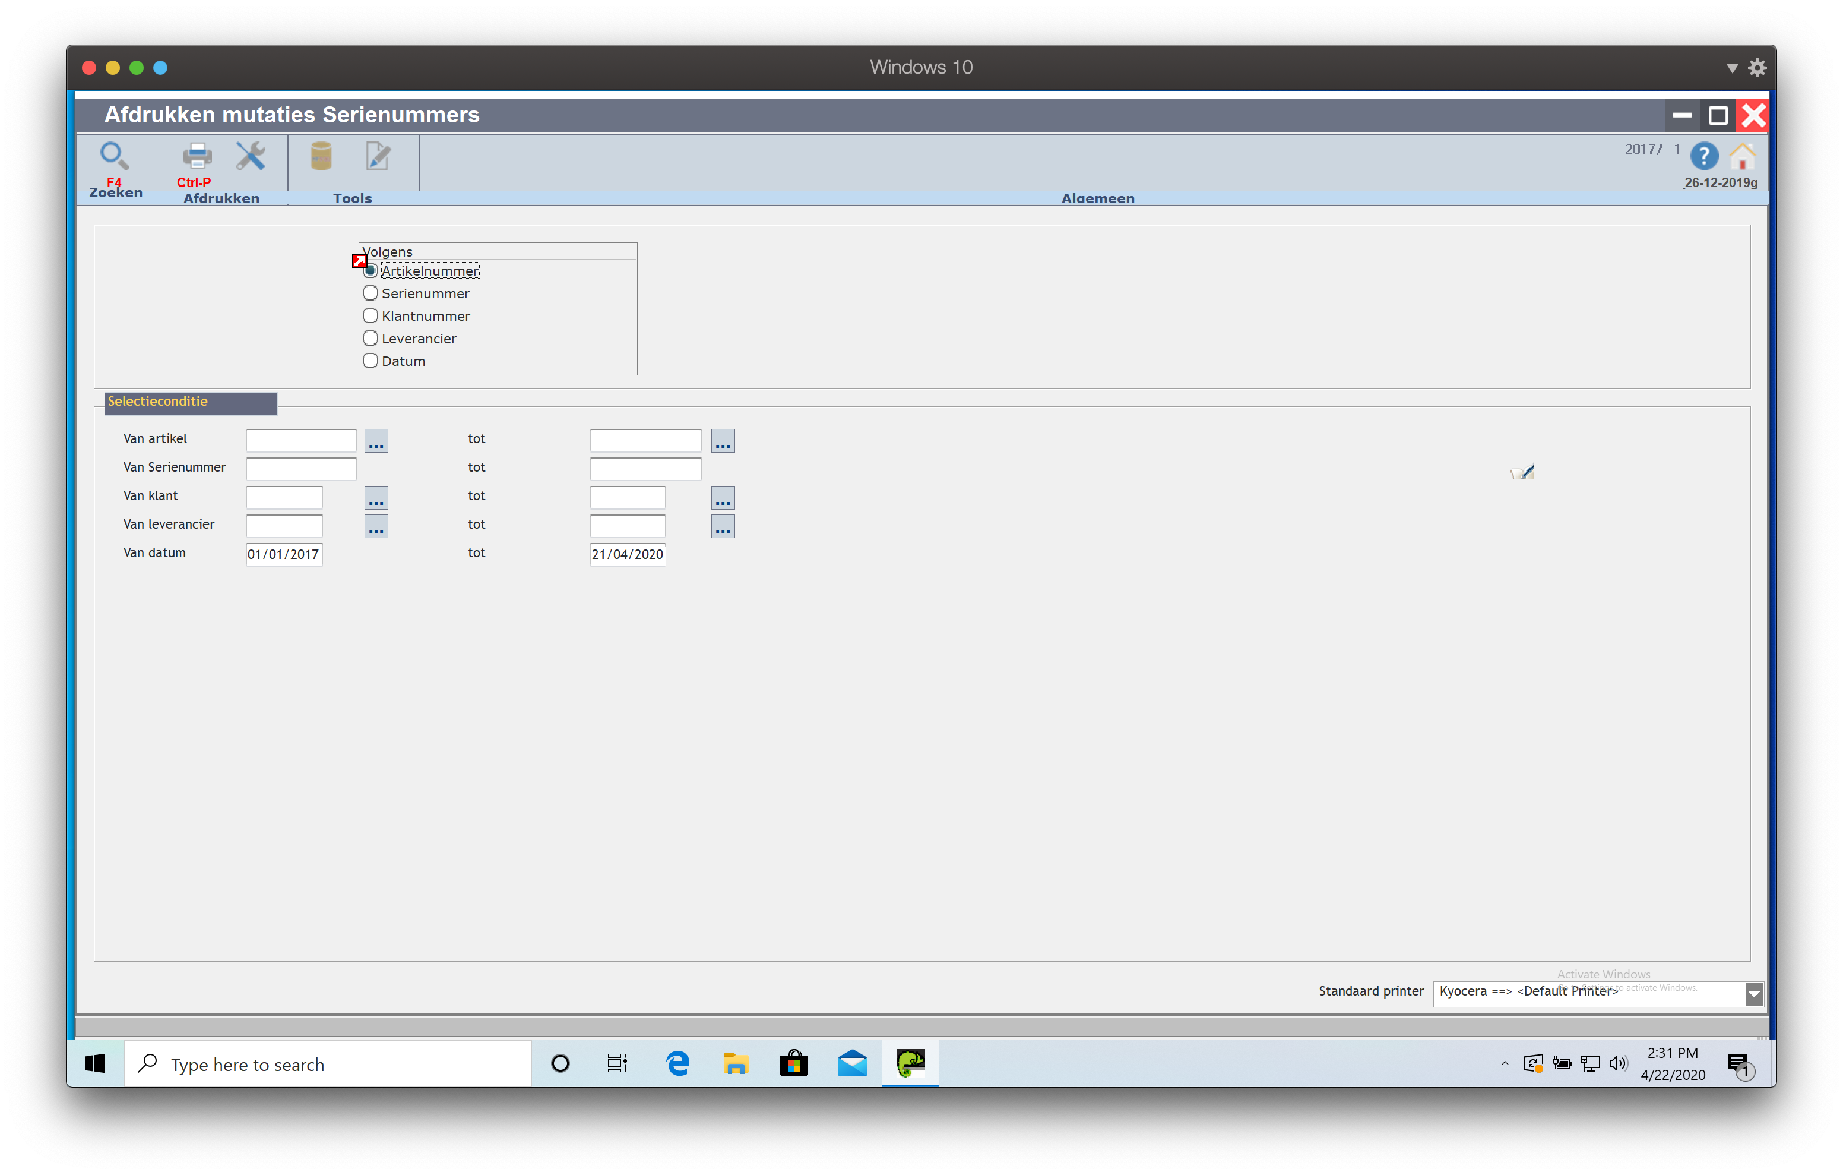Open Microsoft Edge from the taskbar
Image resolution: width=1843 pixels, height=1175 pixels.
click(678, 1063)
